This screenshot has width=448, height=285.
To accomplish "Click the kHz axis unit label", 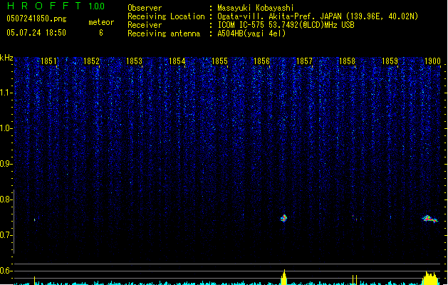I will (x=6, y=58).
